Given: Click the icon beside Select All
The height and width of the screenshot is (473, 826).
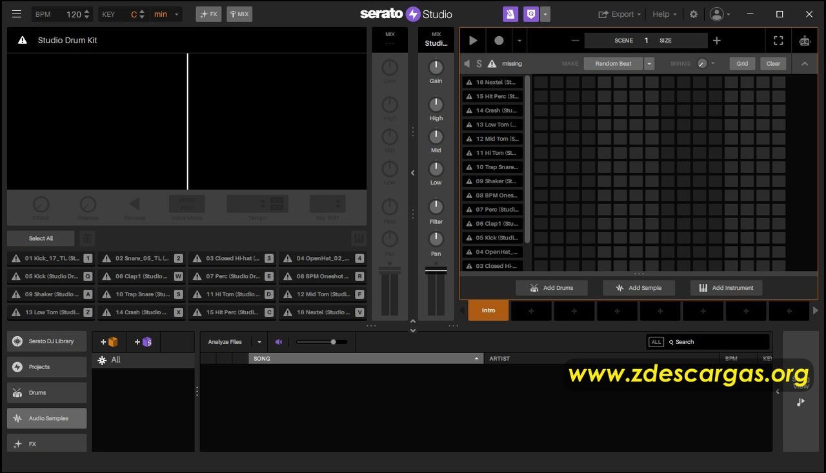Looking at the screenshot, I should click(x=87, y=238).
